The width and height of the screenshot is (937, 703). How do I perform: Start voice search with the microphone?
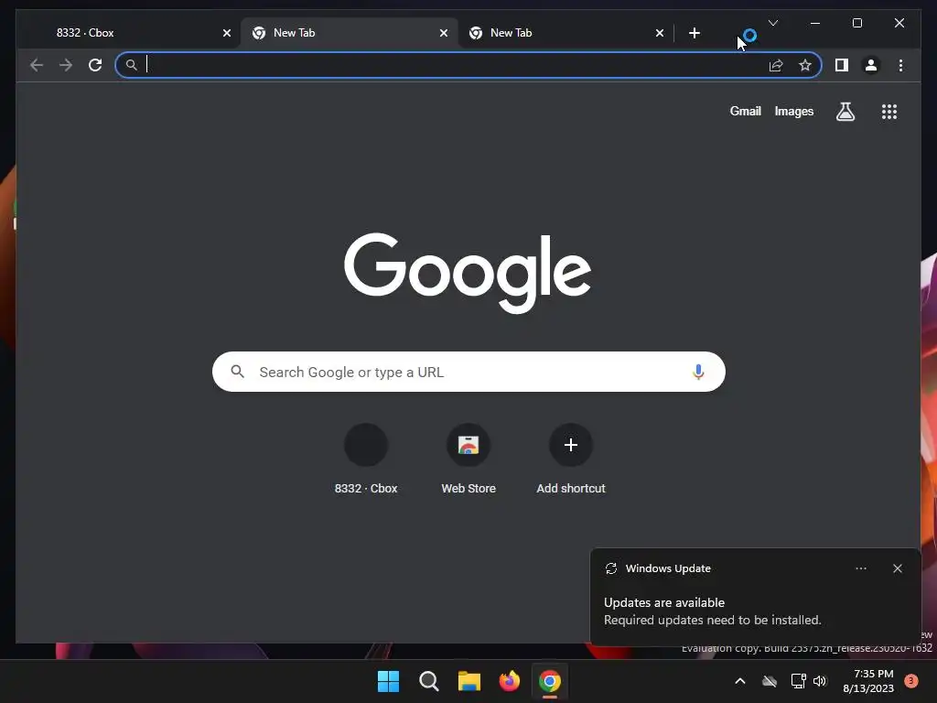click(x=698, y=372)
